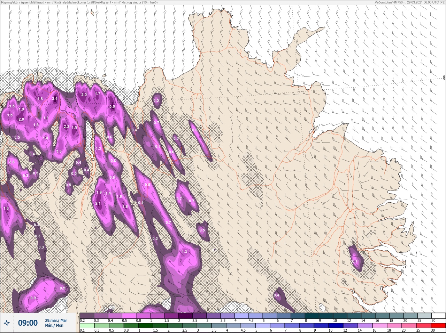
Task: Pick the bottom legend light green swatch labeled 0.1
Action: point(87,326)
